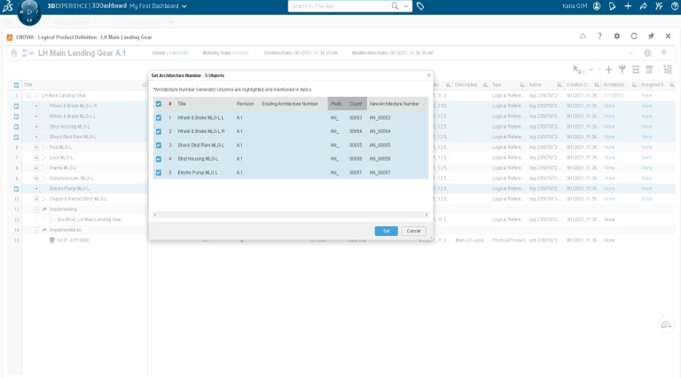Viewport: 681px width, 378px height.
Task: Click the Prefix column header
Action: click(337, 104)
